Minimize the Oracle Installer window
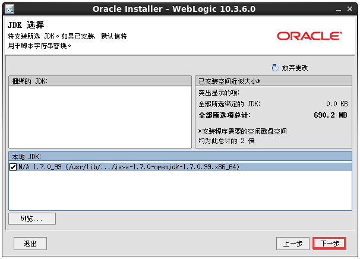Screen dimensions: 360x259 339,10
